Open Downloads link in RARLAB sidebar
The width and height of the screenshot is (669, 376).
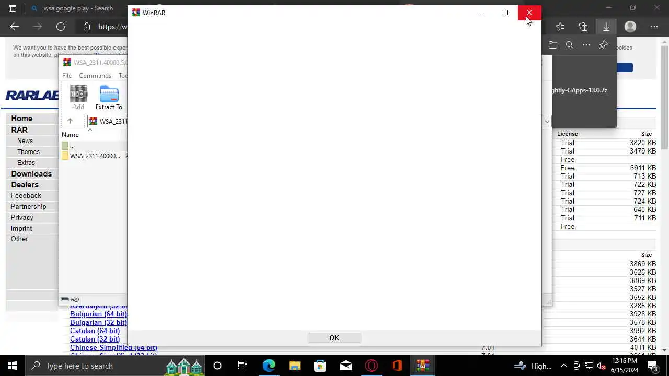[31, 174]
